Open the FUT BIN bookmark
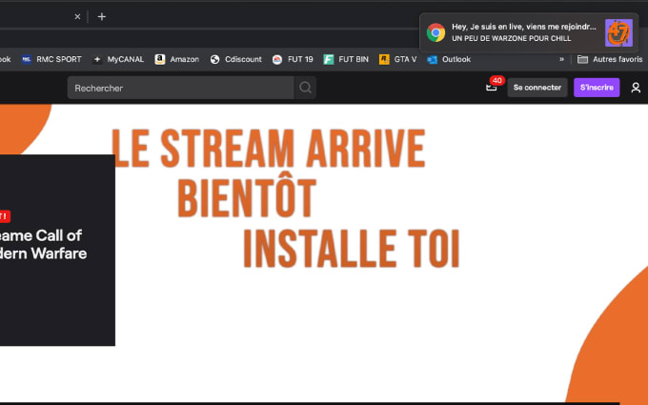Screen dimensions: 648x405 [x=346, y=59]
